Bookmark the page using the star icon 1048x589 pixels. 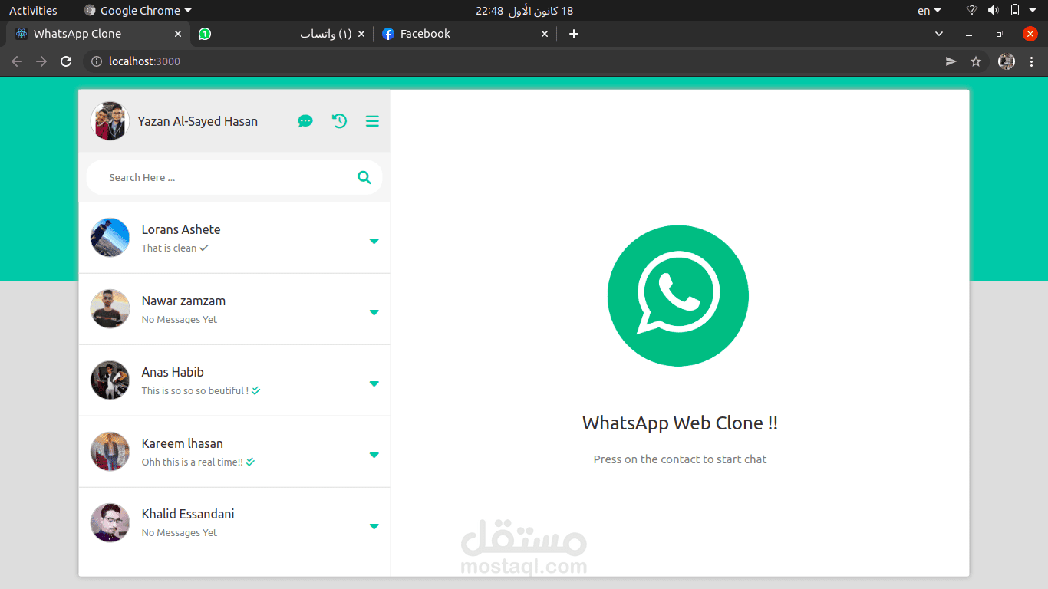[x=975, y=61]
